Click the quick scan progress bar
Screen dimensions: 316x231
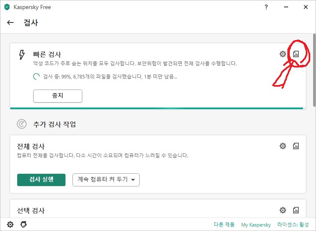(157, 108)
